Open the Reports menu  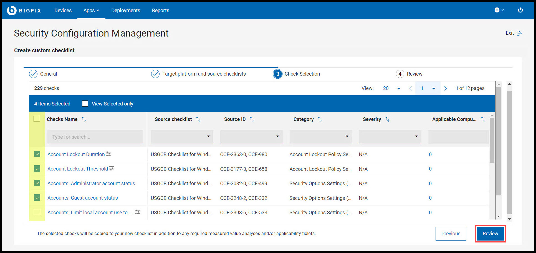pos(160,11)
